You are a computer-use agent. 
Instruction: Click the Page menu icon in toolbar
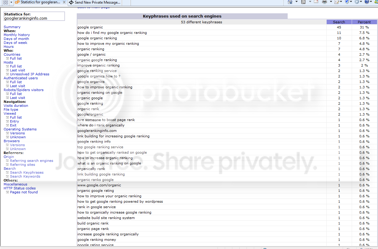coord(337,2)
